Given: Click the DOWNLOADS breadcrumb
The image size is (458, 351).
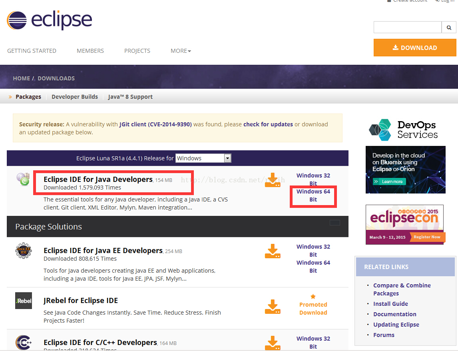Looking at the screenshot, I should click(56, 78).
